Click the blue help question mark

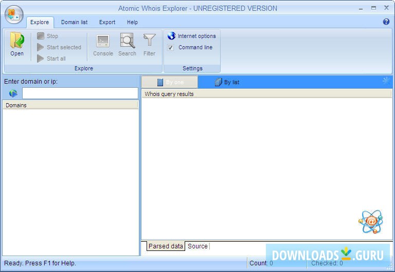tap(386, 22)
